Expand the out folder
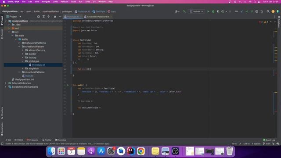 pos(9,28)
